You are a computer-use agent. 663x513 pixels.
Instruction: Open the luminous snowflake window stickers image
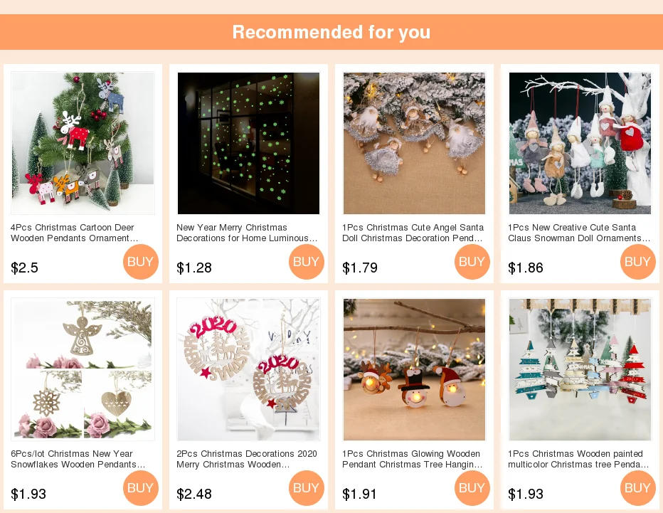(x=249, y=143)
